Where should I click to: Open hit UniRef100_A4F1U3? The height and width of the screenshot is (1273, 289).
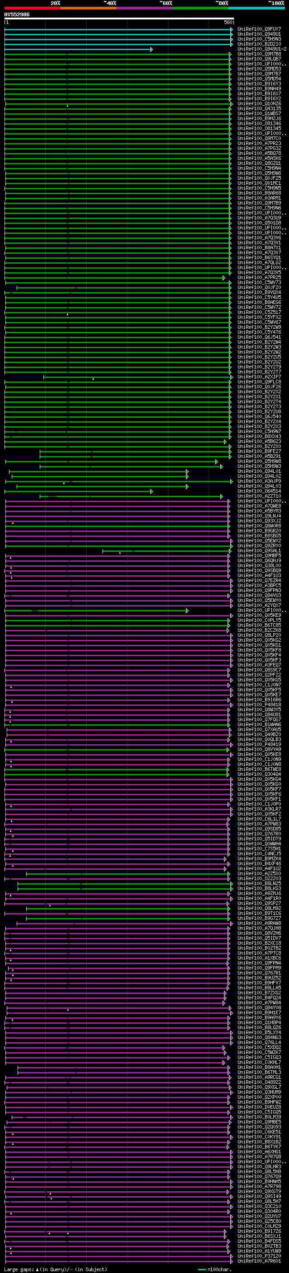click(259, 576)
